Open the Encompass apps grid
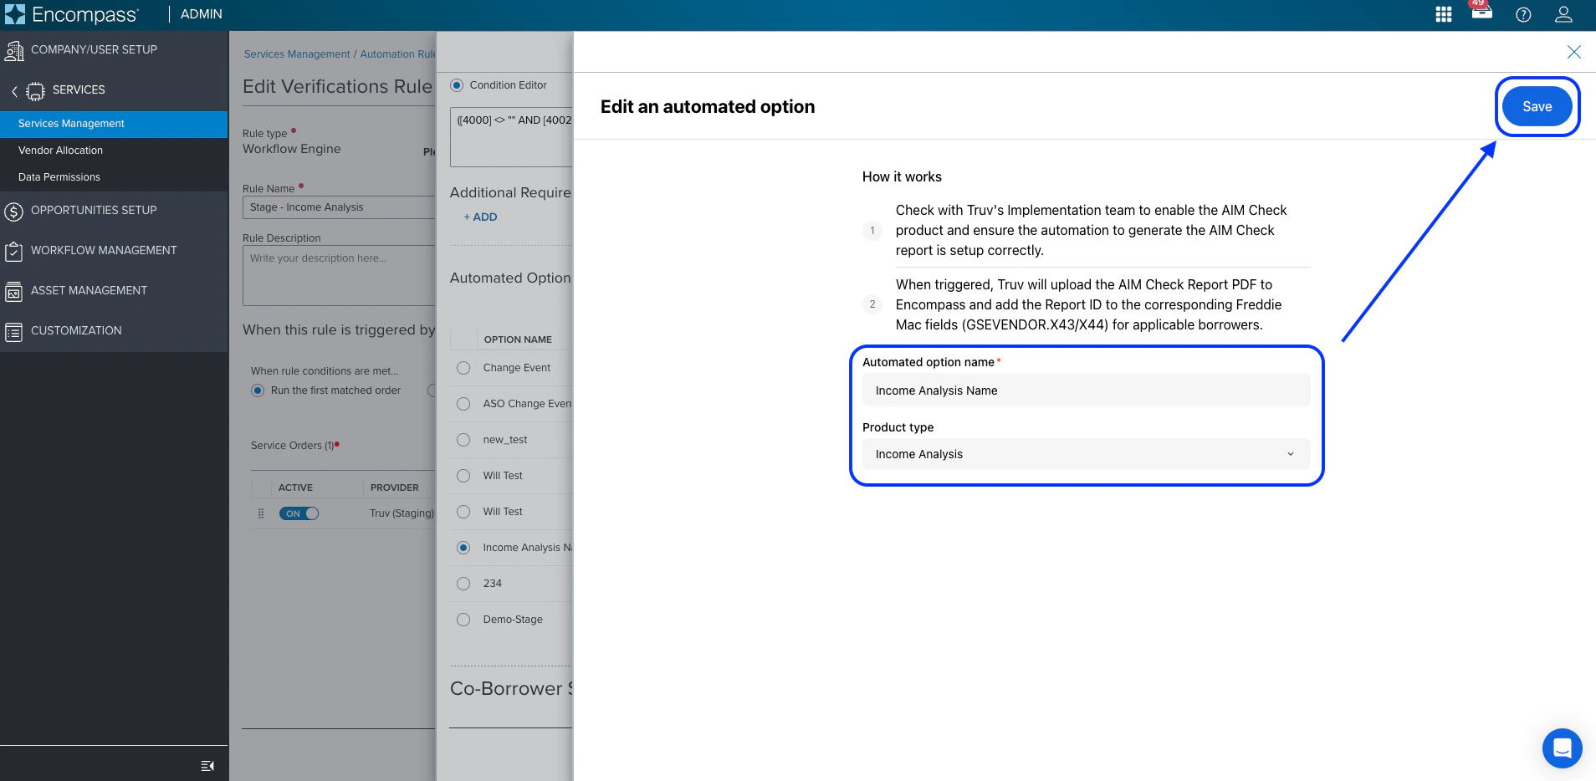1596x781 pixels. coord(1442,14)
